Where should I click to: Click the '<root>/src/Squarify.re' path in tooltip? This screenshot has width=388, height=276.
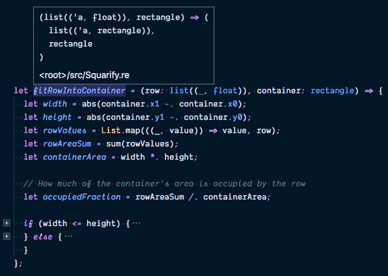tap(84, 75)
